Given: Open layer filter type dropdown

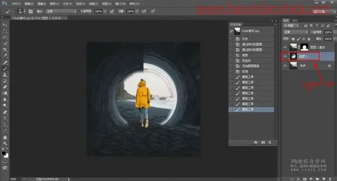Looking at the screenshot, I should coord(291,26).
